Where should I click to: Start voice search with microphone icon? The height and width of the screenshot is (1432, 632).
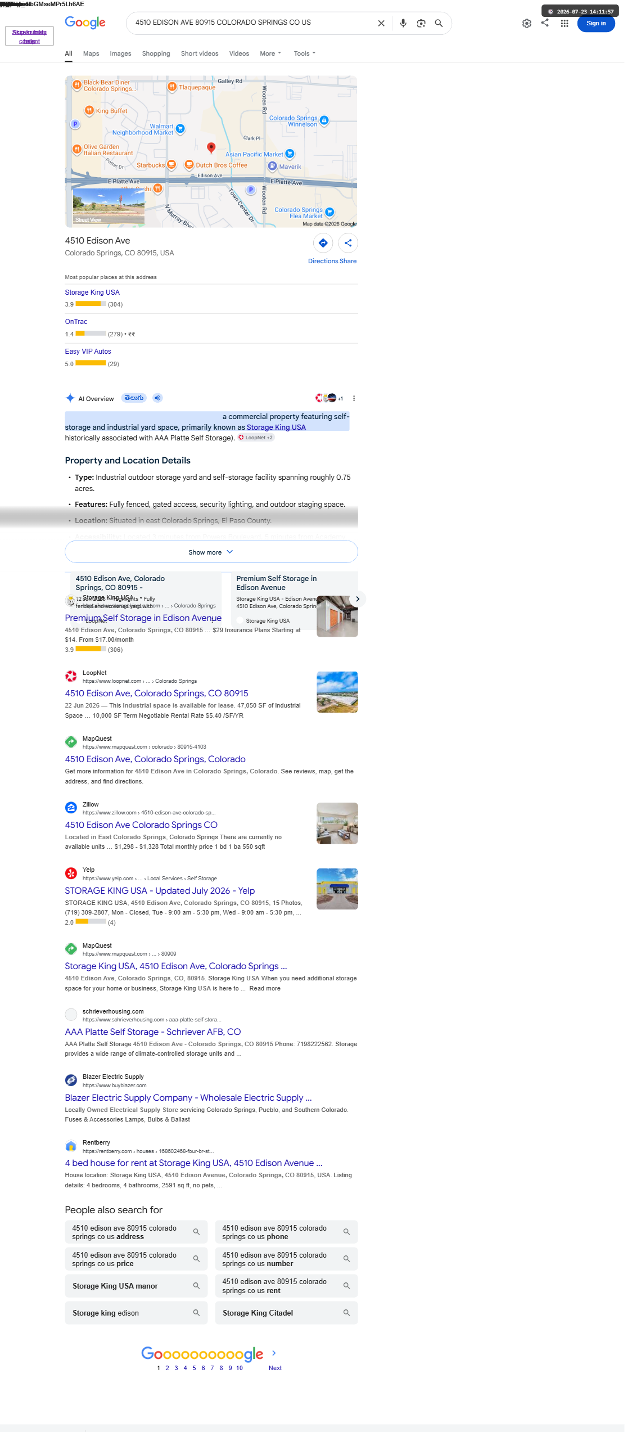403,23
